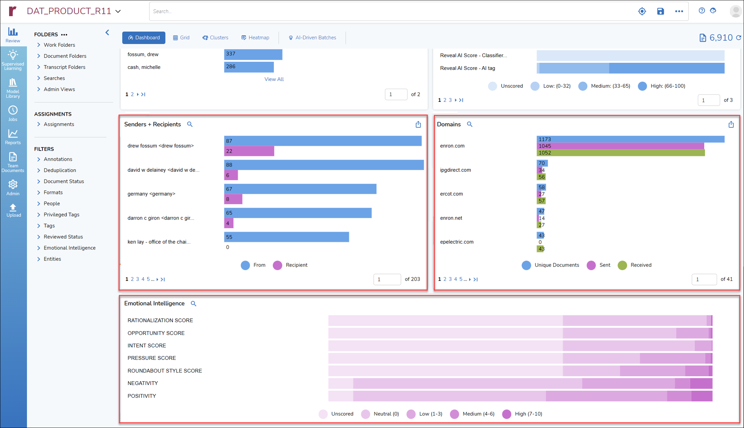The image size is (744, 428).
Task: Switch to the Dashboard tab
Action: pyautogui.click(x=144, y=38)
